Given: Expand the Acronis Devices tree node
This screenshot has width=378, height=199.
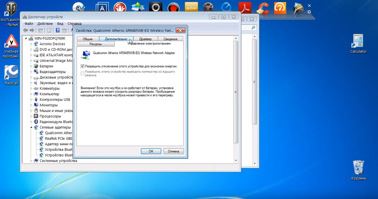Looking at the screenshot, I should pos(31,44).
